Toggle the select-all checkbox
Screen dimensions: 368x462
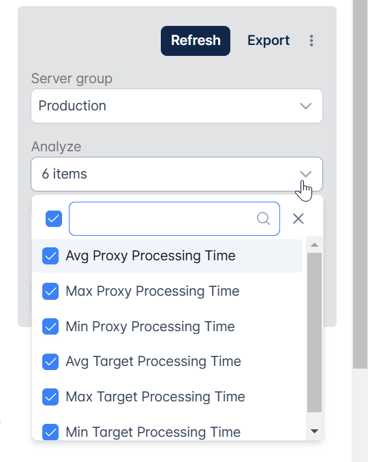click(x=54, y=219)
